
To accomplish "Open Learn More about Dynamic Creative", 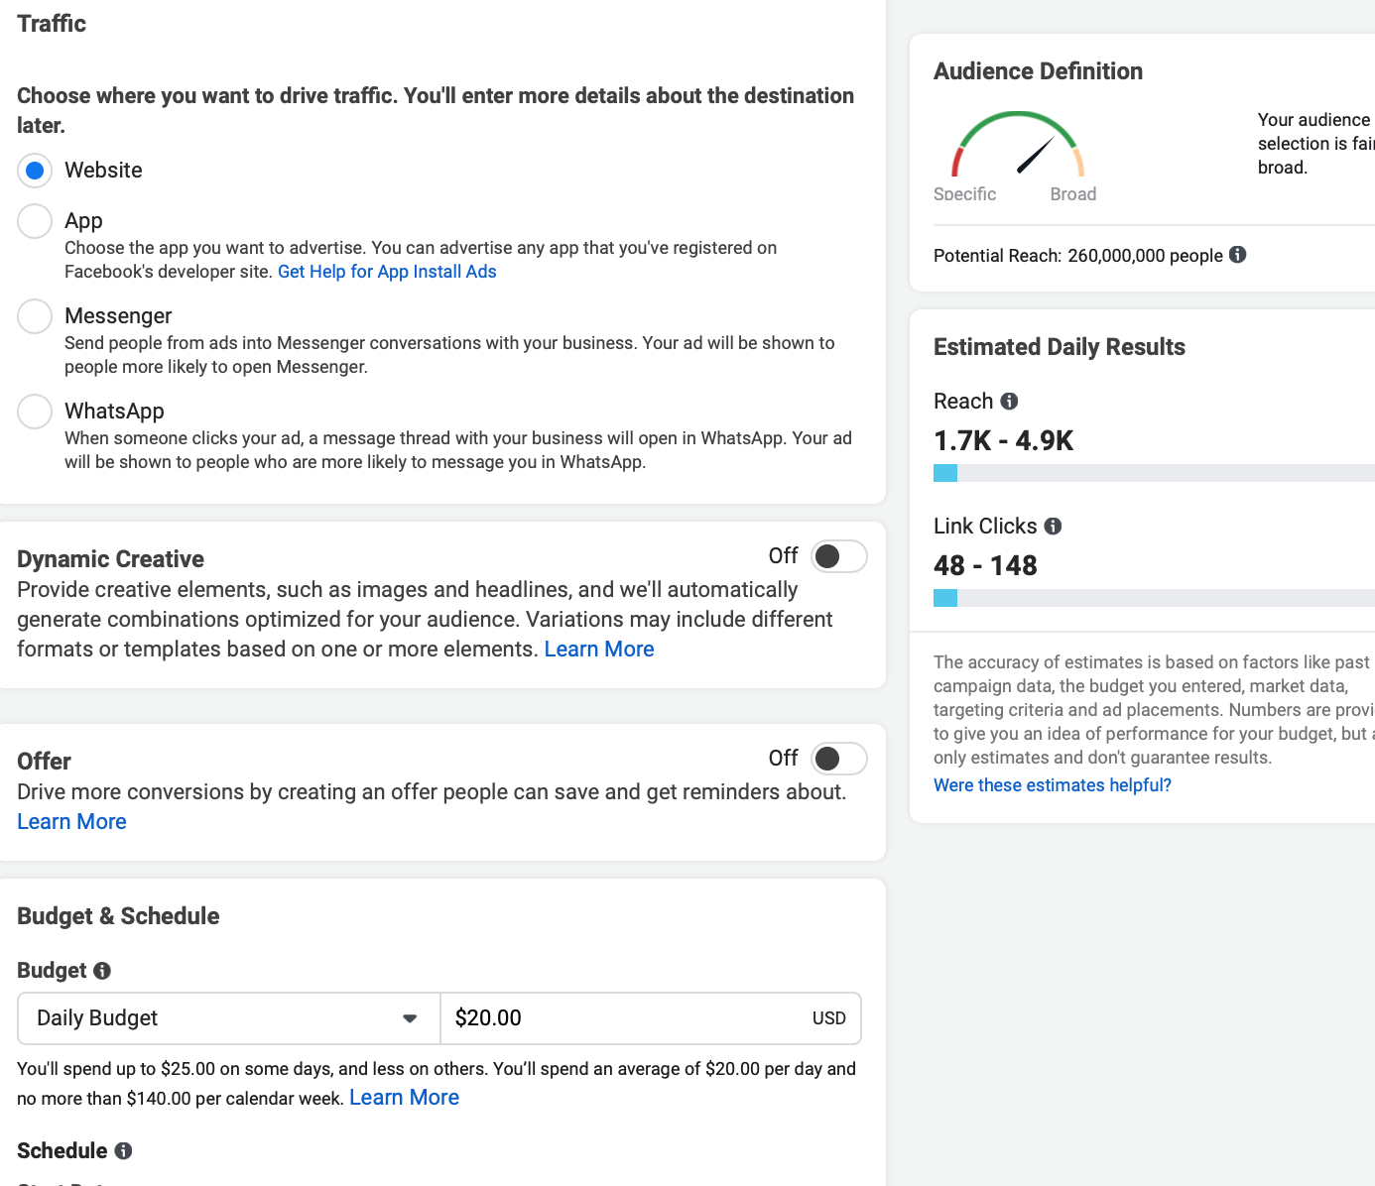I will coord(599,649).
